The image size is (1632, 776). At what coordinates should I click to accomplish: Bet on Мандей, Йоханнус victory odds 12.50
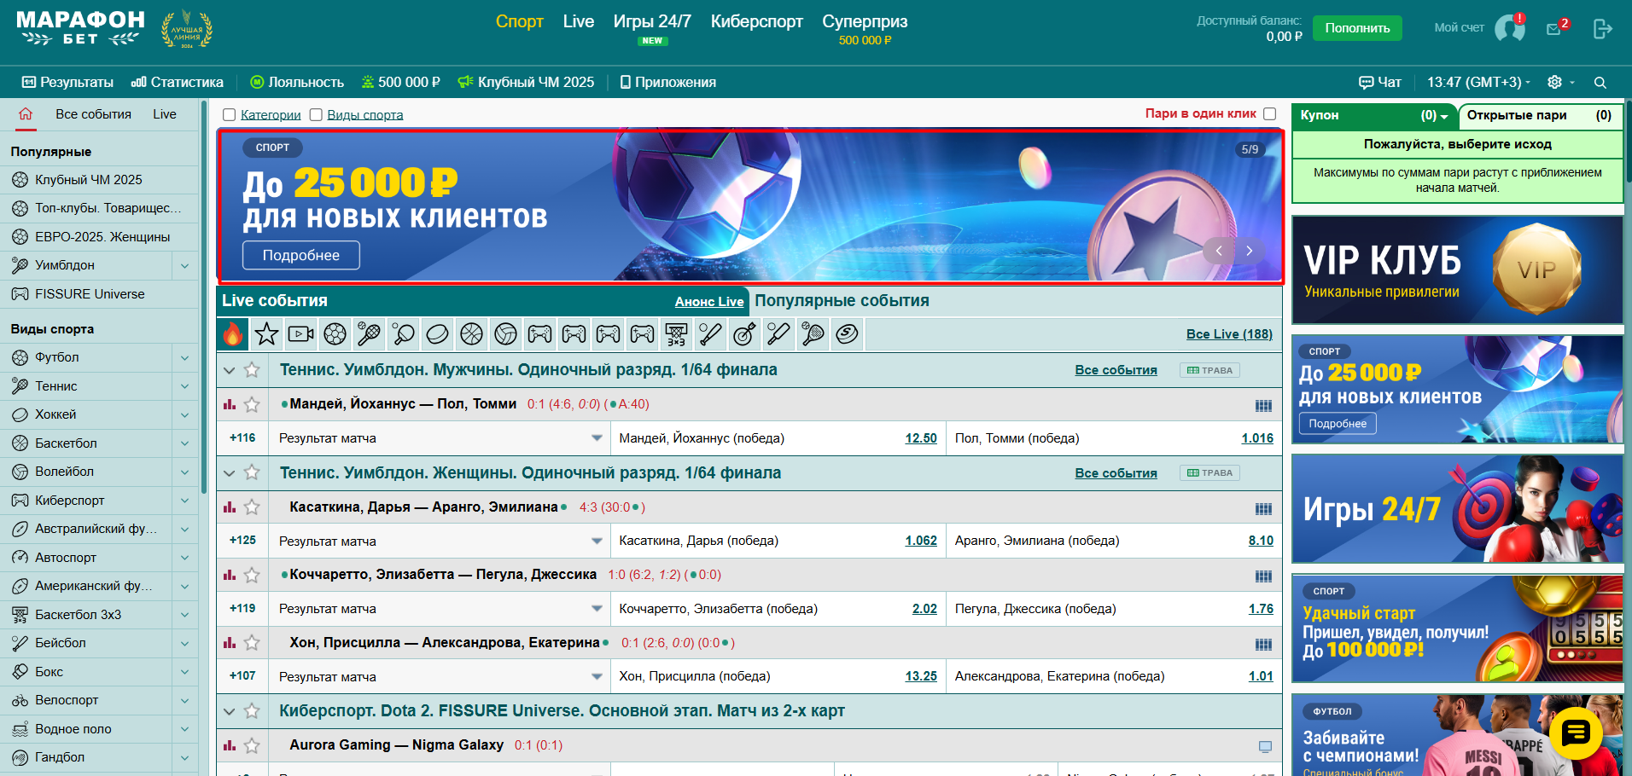point(921,438)
